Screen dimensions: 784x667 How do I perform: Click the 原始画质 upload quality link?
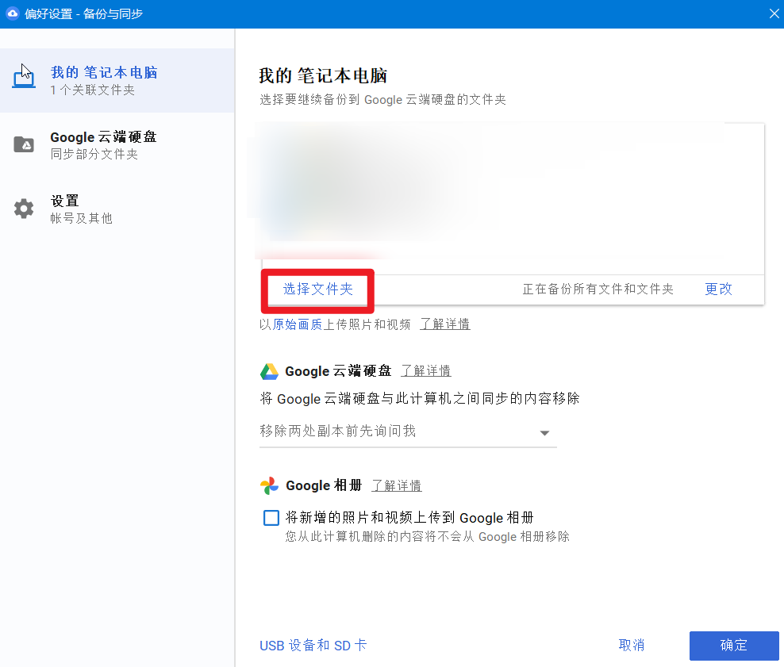click(x=298, y=324)
